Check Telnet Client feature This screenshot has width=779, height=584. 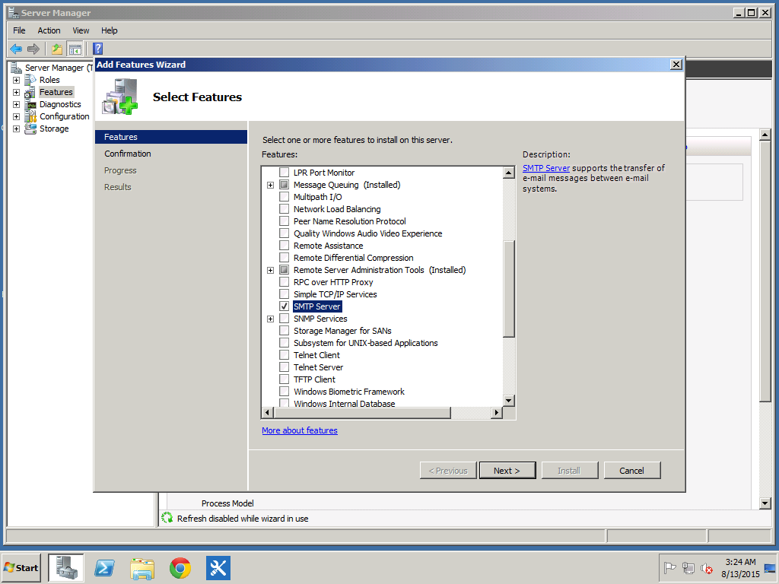click(285, 355)
